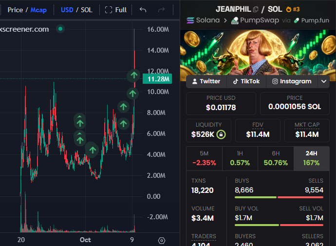Select the 1H timeframe tab
Viewport: 336px width, 246px height.
click(x=240, y=159)
